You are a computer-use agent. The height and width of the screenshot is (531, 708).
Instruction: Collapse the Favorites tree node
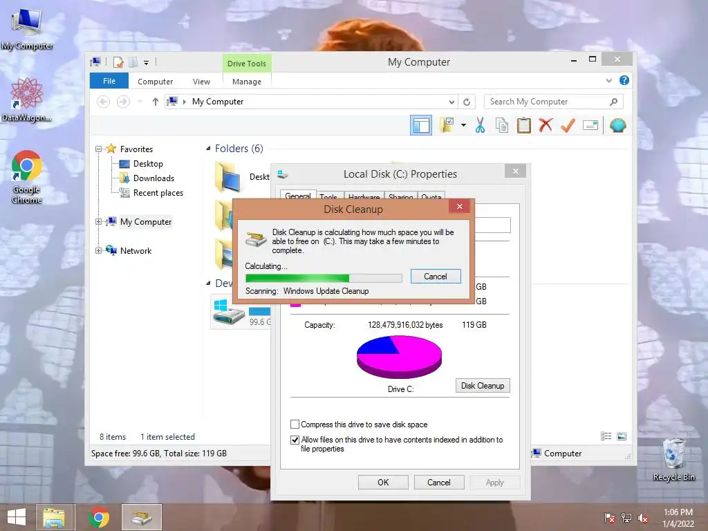point(98,149)
